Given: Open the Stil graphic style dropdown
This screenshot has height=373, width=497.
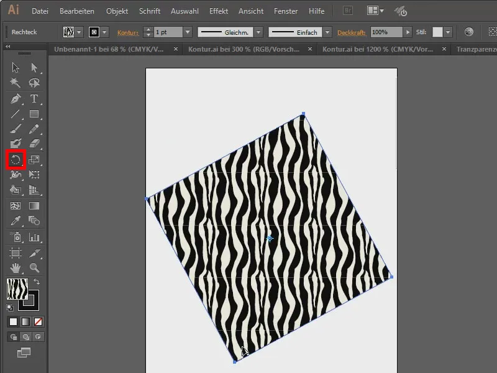Looking at the screenshot, I should pyautogui.click(x=447, y=32).
